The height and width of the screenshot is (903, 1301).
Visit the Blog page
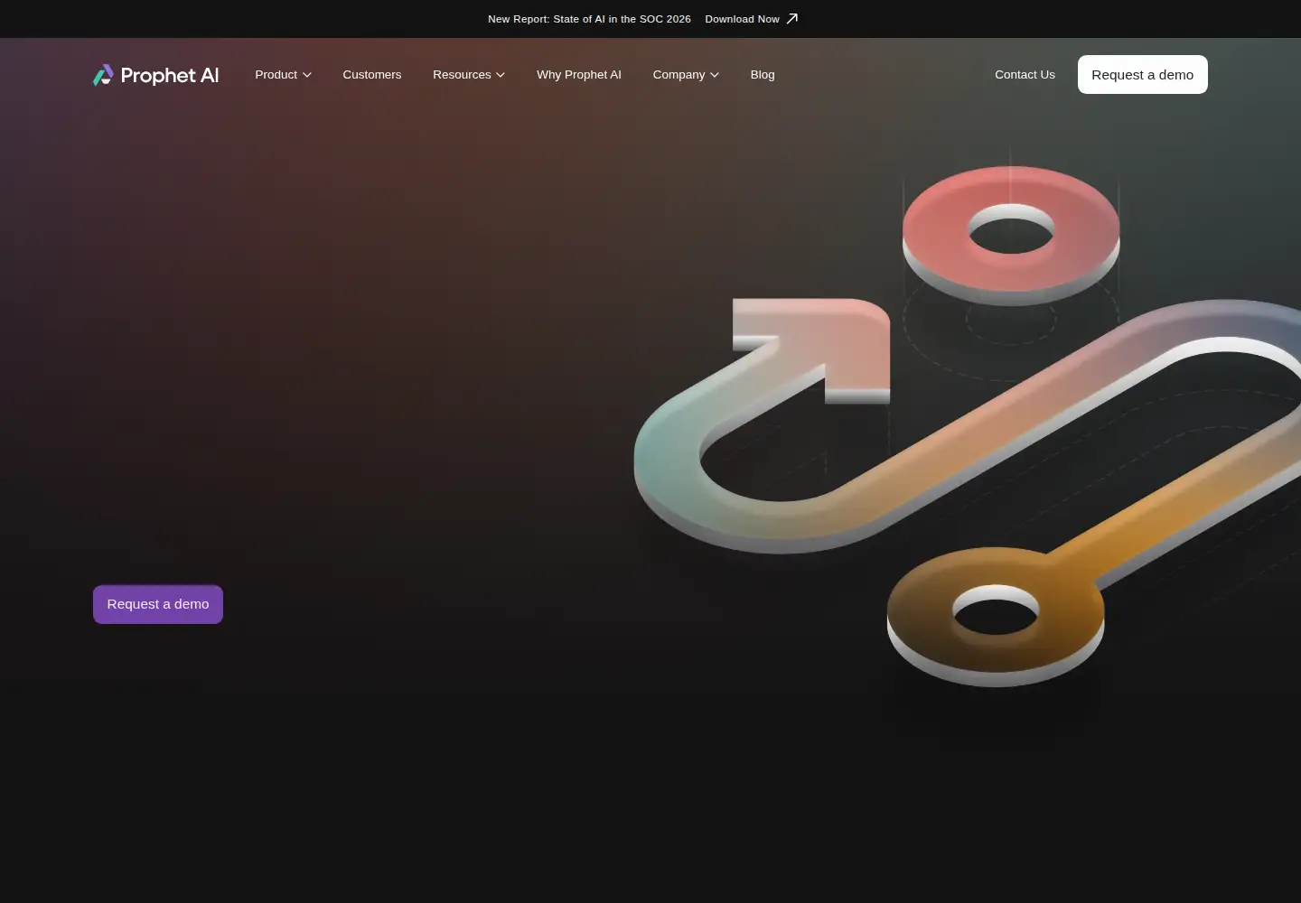(763, 75)
